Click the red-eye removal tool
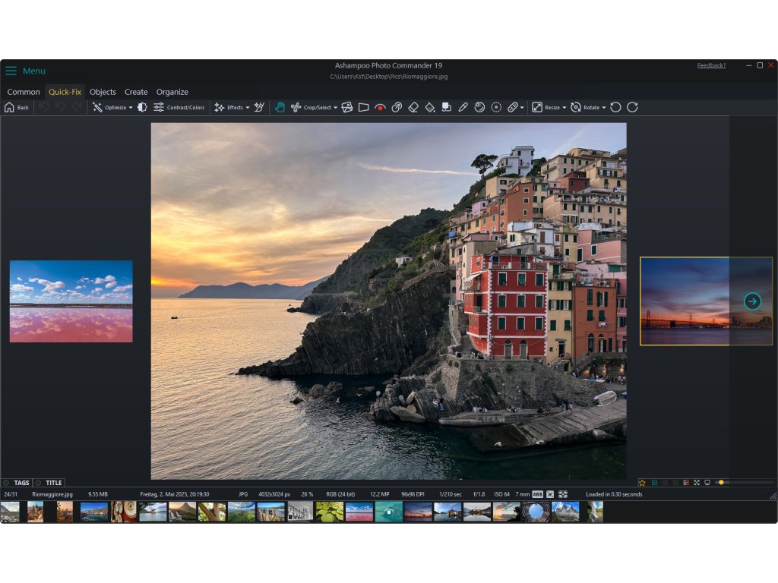Image resolution: width=778 pixels, height=583 pixels. 380,108
